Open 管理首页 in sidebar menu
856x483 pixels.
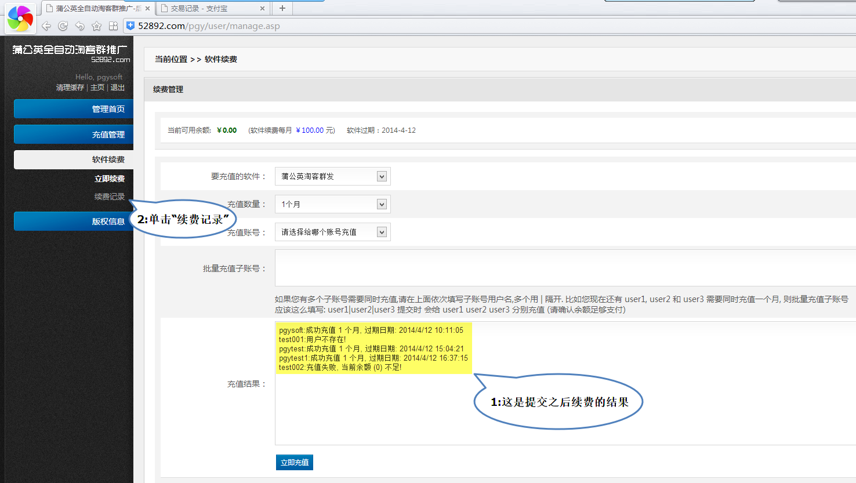pos(74,109)
